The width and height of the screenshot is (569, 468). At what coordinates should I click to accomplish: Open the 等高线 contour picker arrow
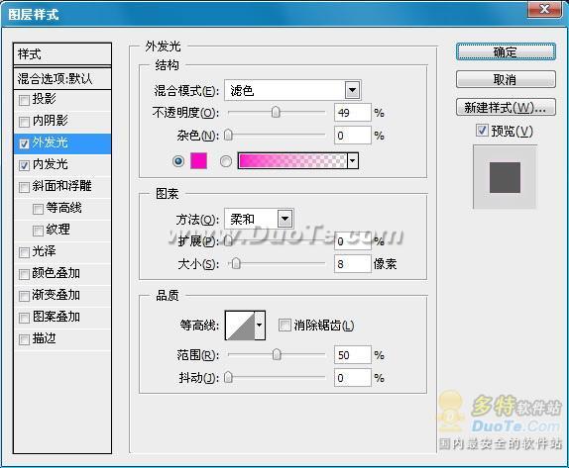point(260,325)
